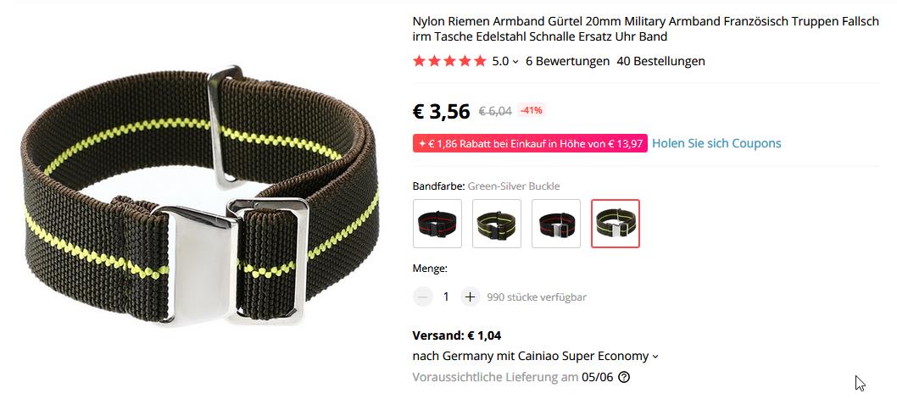Click the minus button to decrease quantity

coord(423,296)
